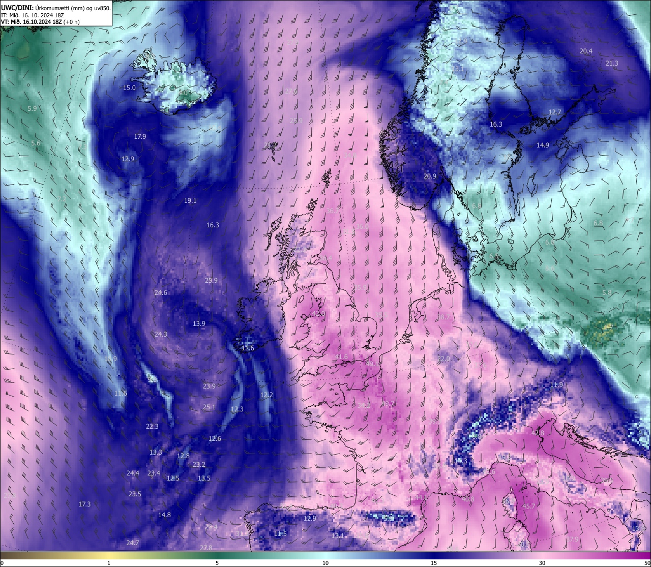The image size is (651, 567).
Task: Click the 5.6 value on the map
Action: point(35,143)
